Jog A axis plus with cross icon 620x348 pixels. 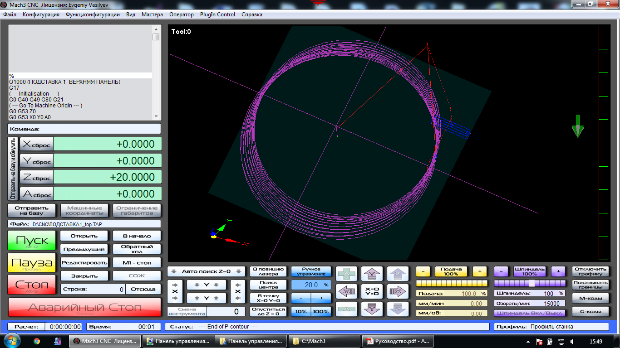pyautogui.click(x=346, y=273)
